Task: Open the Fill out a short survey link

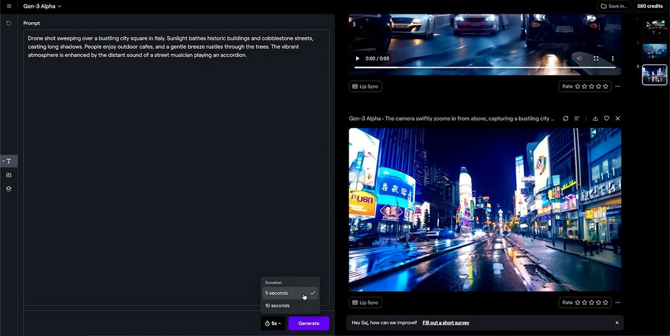Action: click(446, 323)
